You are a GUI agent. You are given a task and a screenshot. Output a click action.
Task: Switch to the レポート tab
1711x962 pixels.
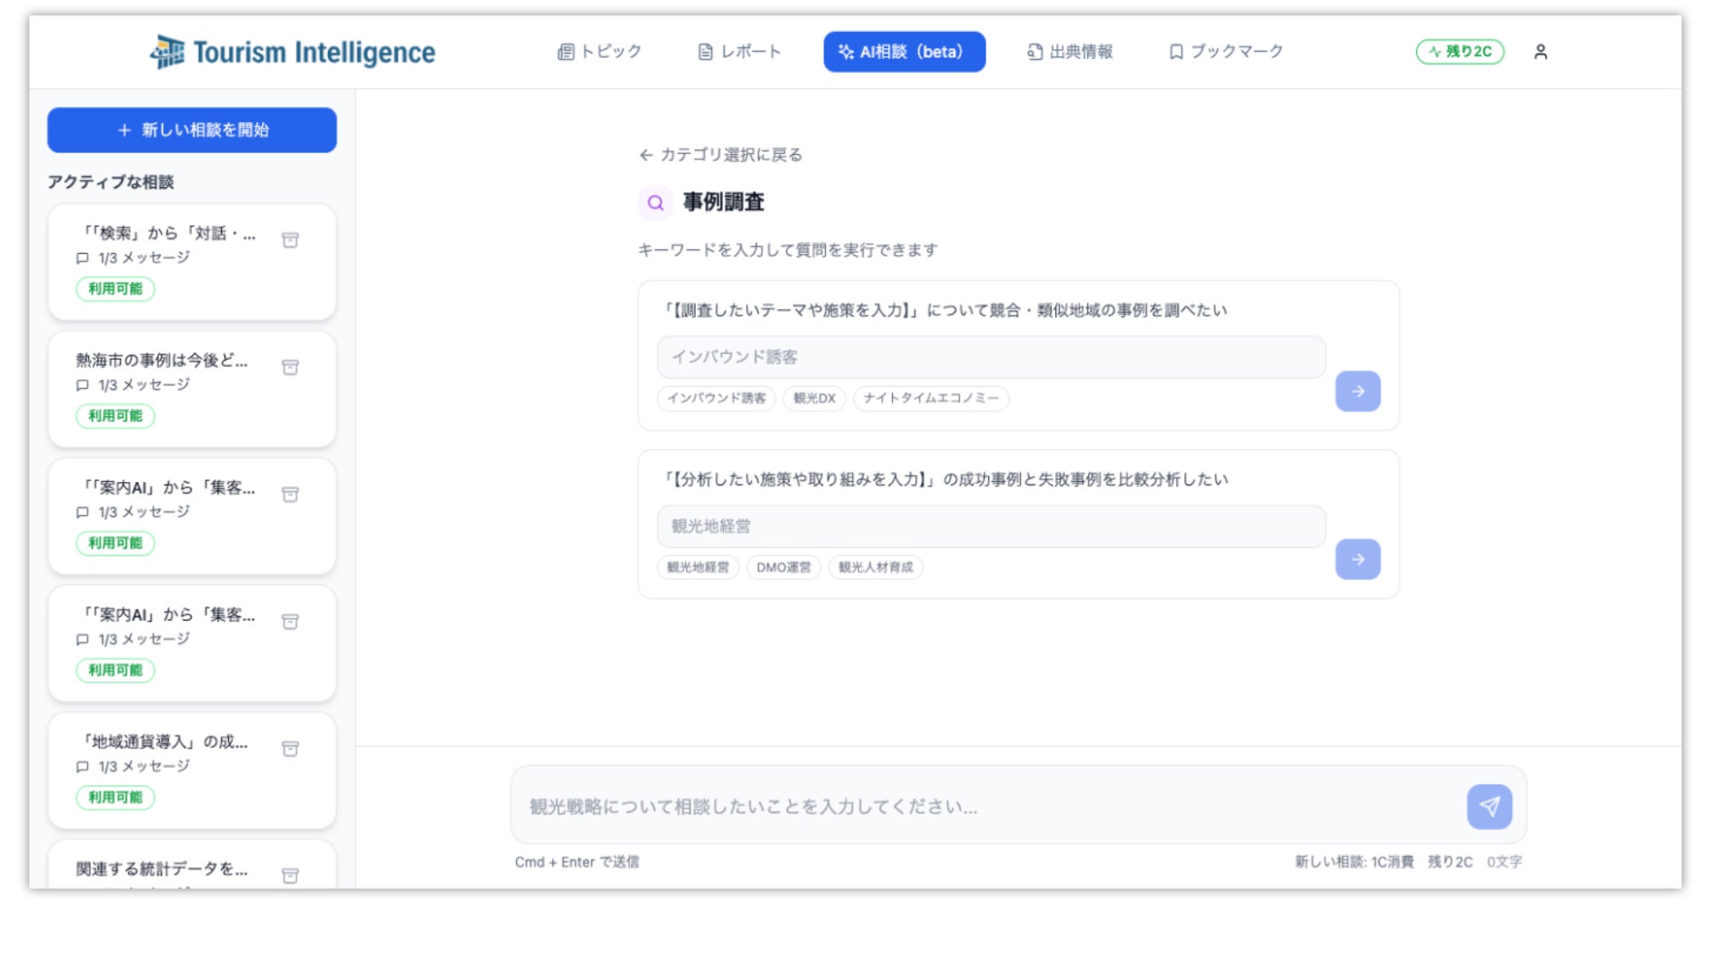739,52
